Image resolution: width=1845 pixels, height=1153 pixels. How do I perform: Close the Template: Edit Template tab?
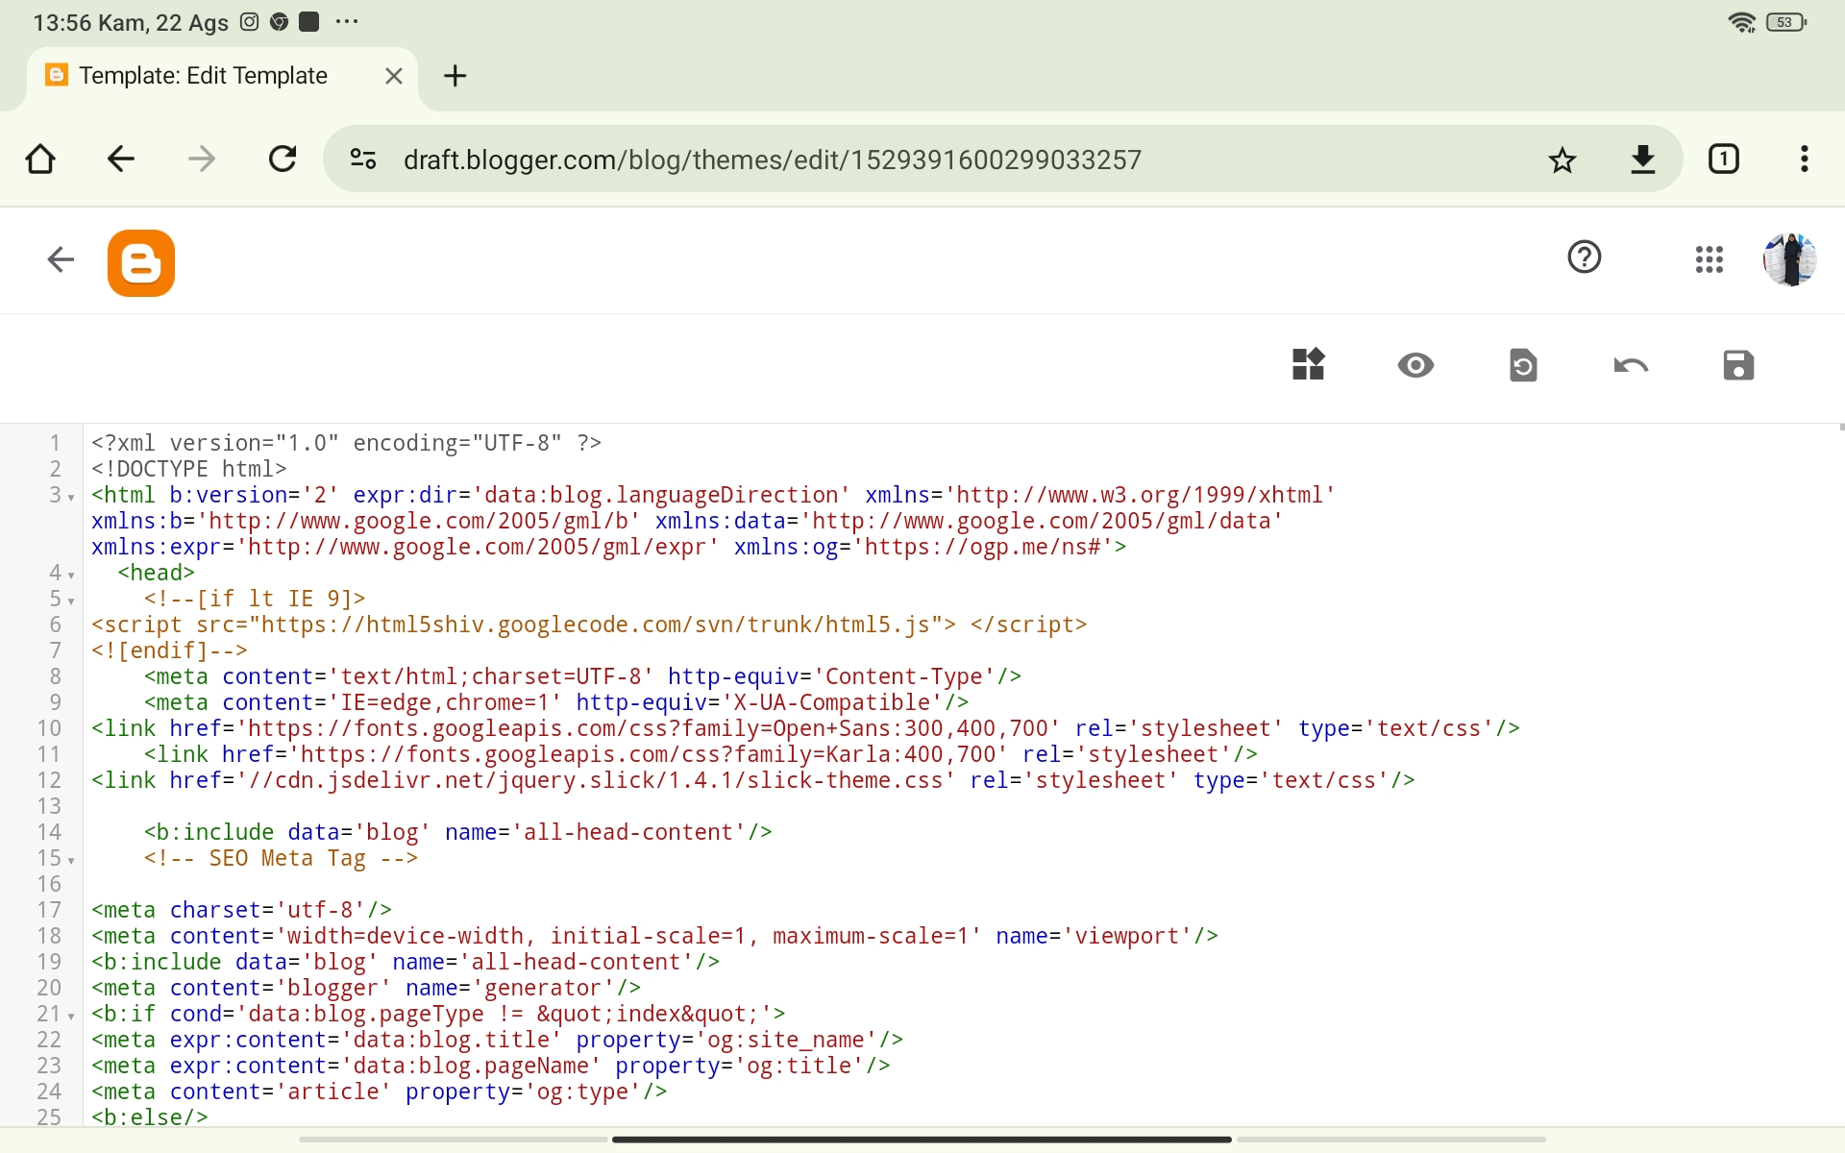tap(394, 76)
